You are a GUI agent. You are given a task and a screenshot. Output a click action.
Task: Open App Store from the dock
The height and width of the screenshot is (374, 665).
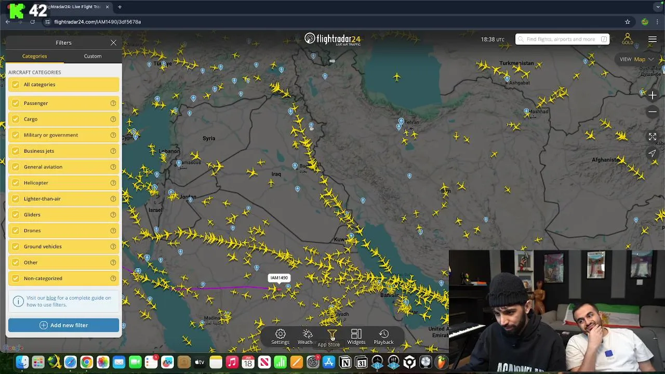tap(329, 362)
